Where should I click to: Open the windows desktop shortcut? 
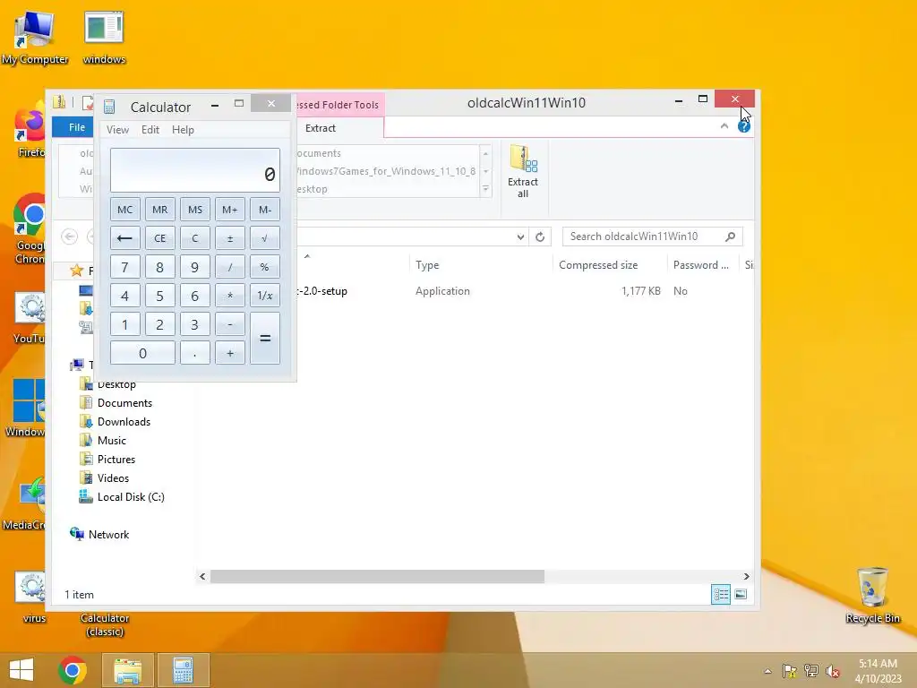coord(104,37)
